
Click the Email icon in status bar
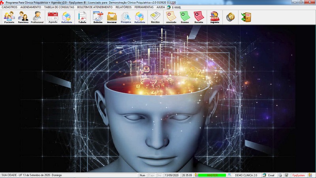[x=264, y=175]
